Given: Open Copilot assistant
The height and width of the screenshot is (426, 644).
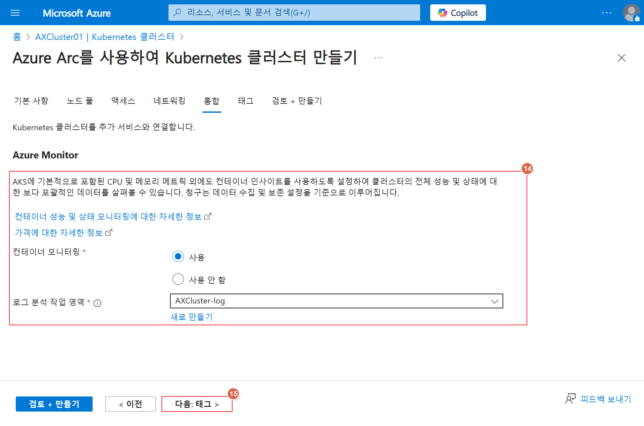Looking at the screenshot, I should (x=458, y=13).
